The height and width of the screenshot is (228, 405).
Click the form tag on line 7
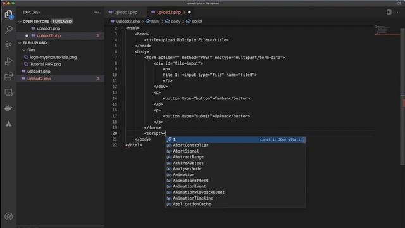pyautogui.click(x=215, y=58)
